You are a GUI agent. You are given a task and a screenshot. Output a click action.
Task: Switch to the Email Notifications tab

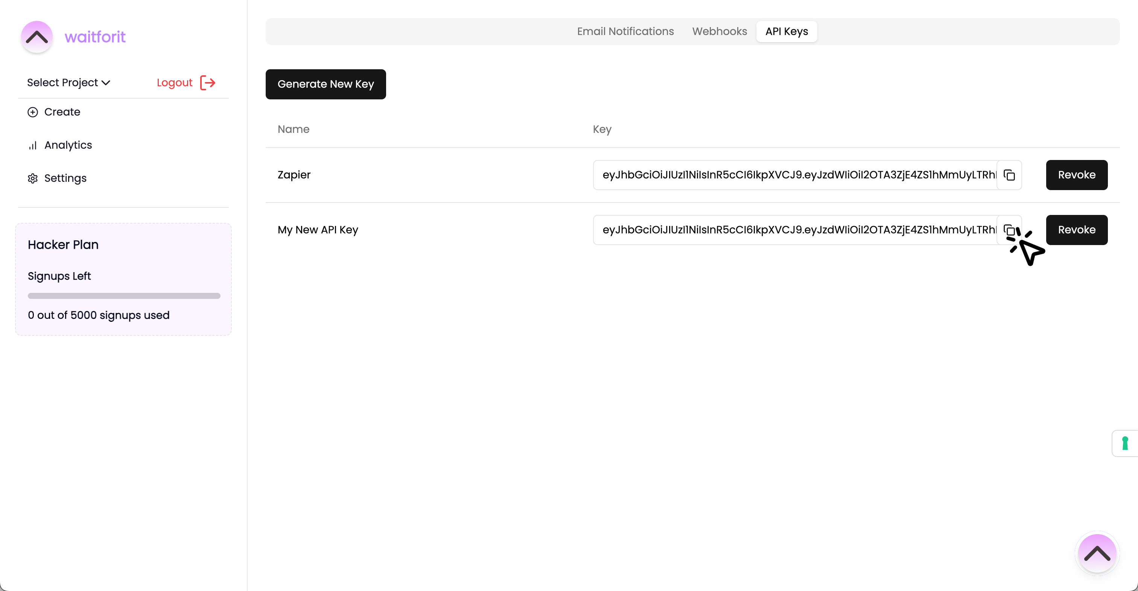click(625, 31)
